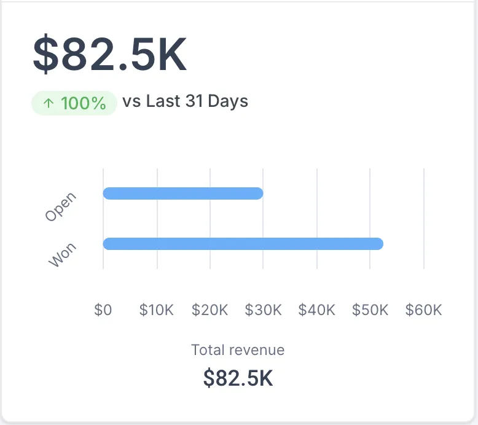478x425 pixels.
Task: Click the Total revenue label
Action: [238, 350]
